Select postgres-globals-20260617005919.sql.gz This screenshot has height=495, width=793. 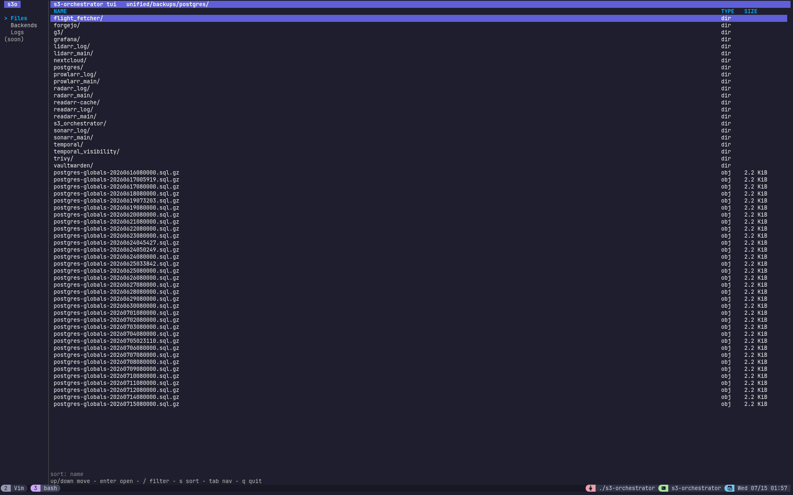coord(418,179)
